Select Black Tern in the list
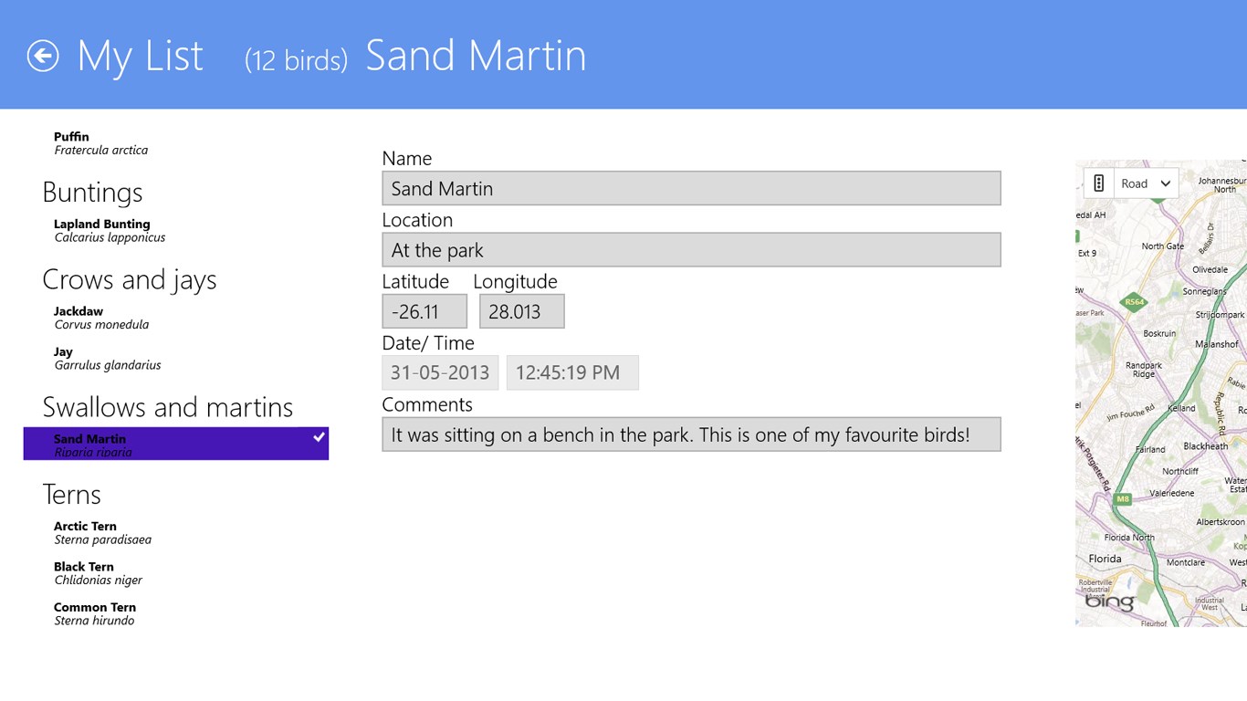Viewport: 1247px width, 701px height. tap(98, 572)
